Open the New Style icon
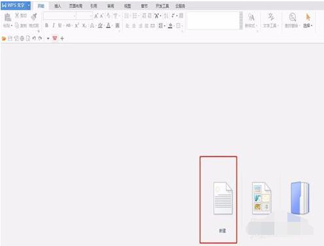This screenshot has width=324, height=246. (x=251, y=17)
